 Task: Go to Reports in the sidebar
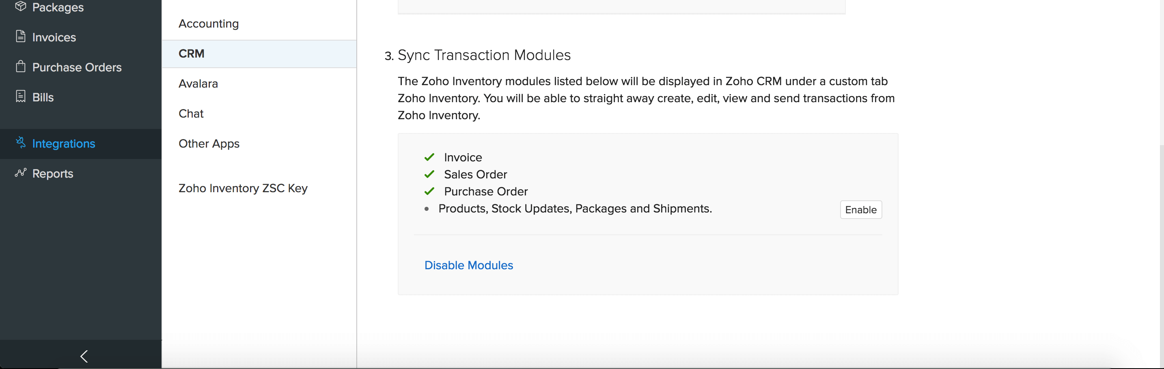click(52, 174)
